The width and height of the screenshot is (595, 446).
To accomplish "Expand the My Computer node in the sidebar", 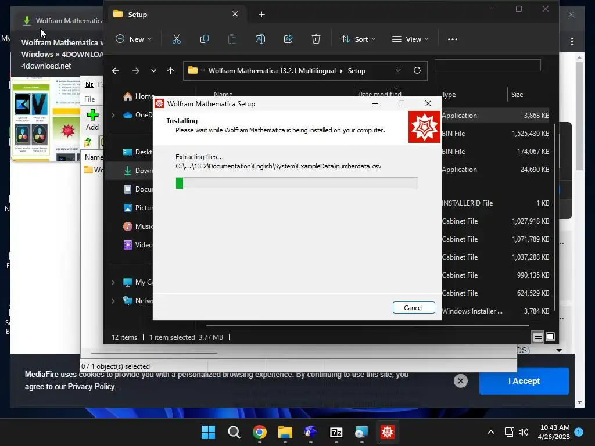I will [113, 282].
